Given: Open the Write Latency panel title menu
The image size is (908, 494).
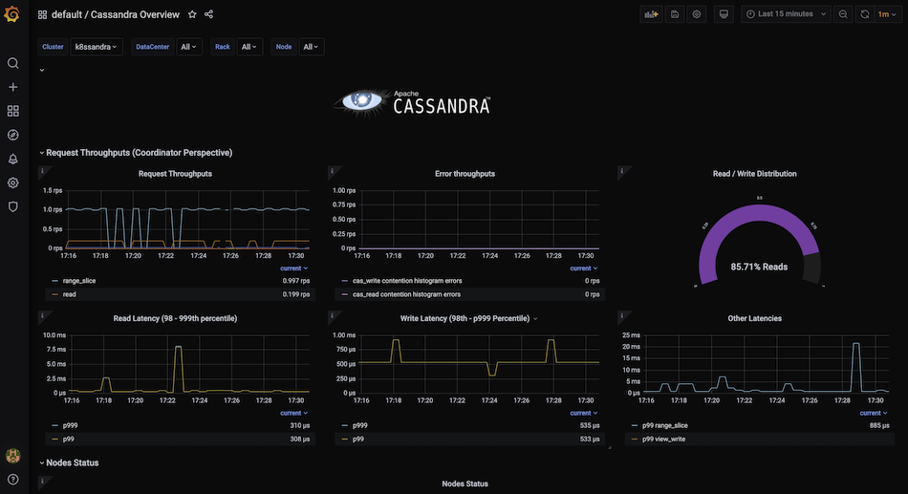Looking at the screenshot, I should 468,318.
